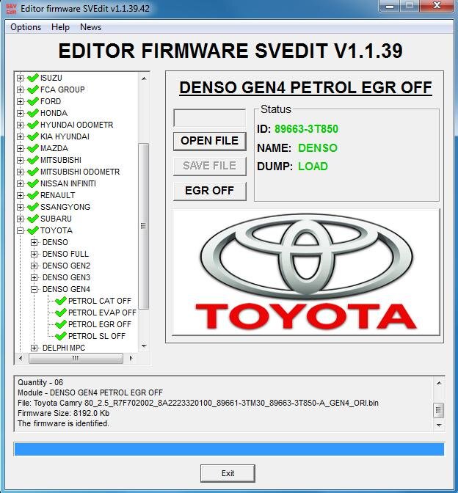Click the green checkmark beside MITSUBISHI ODOMETR

(x=33, y=172)
